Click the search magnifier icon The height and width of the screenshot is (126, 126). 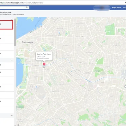(x=27, y=7)
